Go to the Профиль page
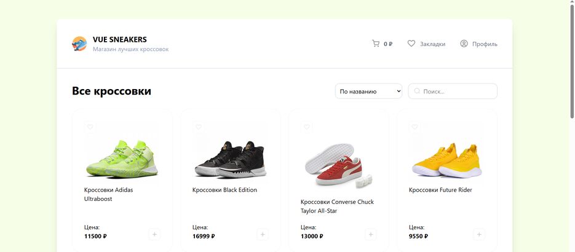The width and height of the screenshot is (575, 252). (x=485, y=44)
